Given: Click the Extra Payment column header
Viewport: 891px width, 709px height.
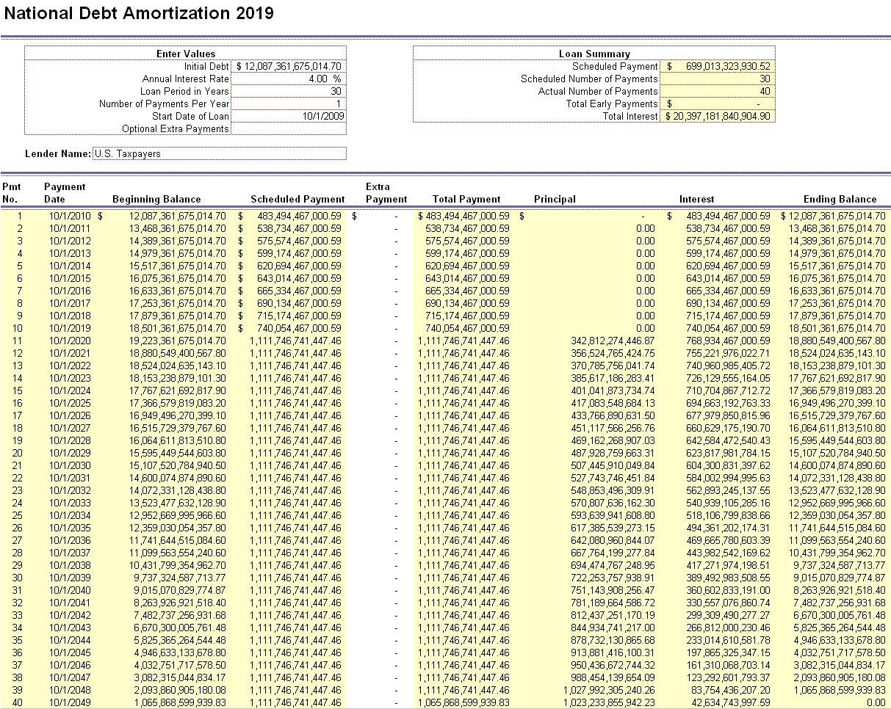Looking at the screenshot, I should click(x=386, y=193).
